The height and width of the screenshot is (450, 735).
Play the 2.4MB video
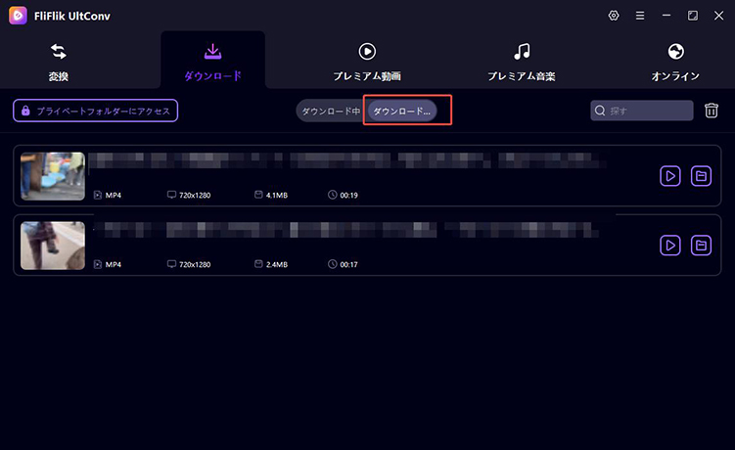[x=670, y=246]
